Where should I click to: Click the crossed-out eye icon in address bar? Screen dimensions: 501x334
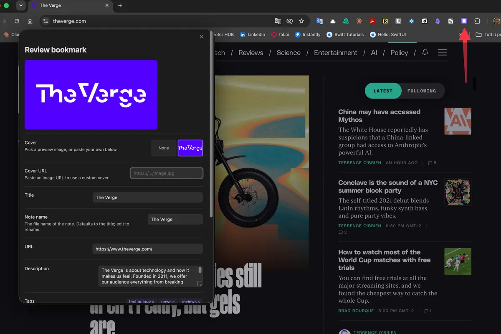(290, 21)
